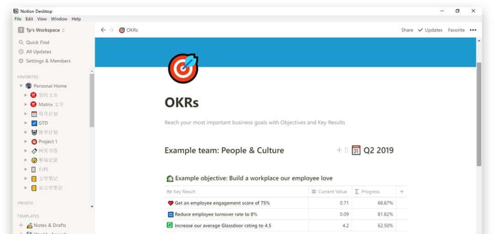This screenshot has width=494, height=234.
Task: Click the calendar icon beside Q2 2019
Action: pyautogui.click(x=356, y=150)
